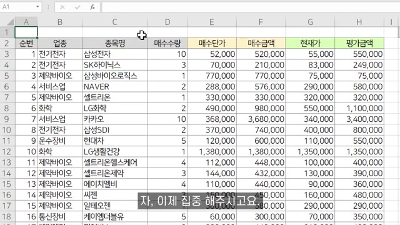Click the green 현재가 header cell
Viewport: 400px width, 225px height.
[x=310, y=43]
